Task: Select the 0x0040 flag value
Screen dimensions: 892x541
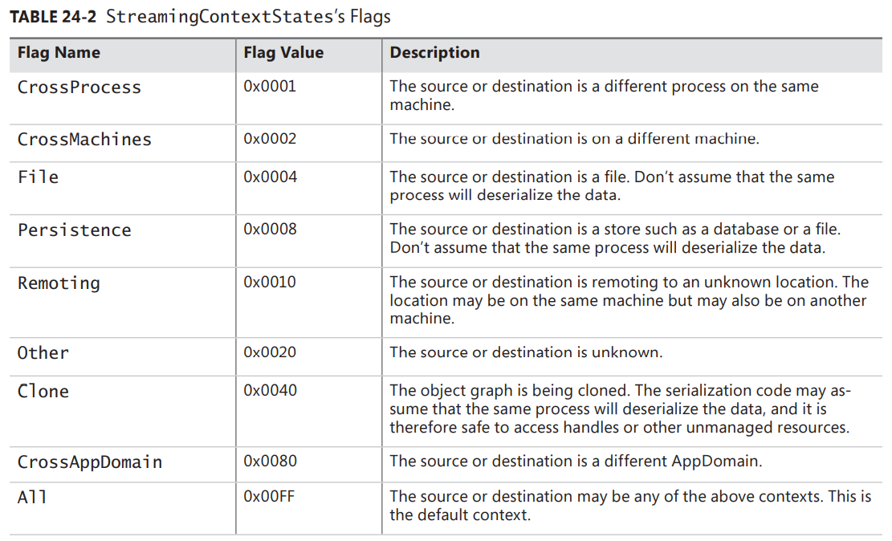Action: pyautogui.click(x=270, y=390)
